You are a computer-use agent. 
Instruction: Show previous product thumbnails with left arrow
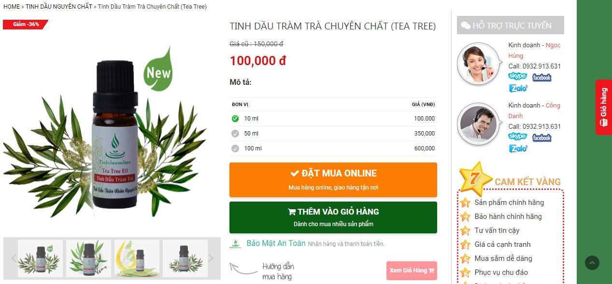pyautogui.click(x=14, y=258)
